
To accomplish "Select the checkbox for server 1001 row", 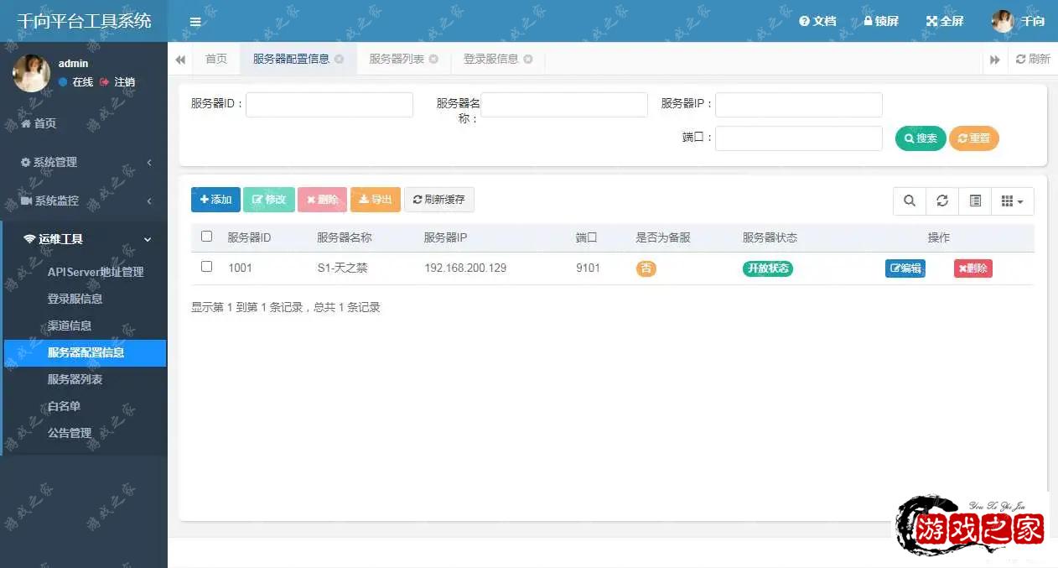I will point(207,267).
